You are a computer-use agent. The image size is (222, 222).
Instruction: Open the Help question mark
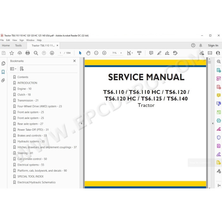(x=193, y=45)
